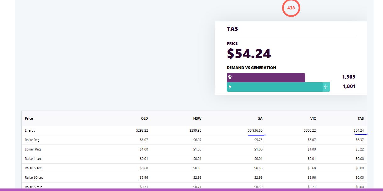Click NSW Raise 1 sec value $0.01
This screenshot has width=383, height=191.
197,159
